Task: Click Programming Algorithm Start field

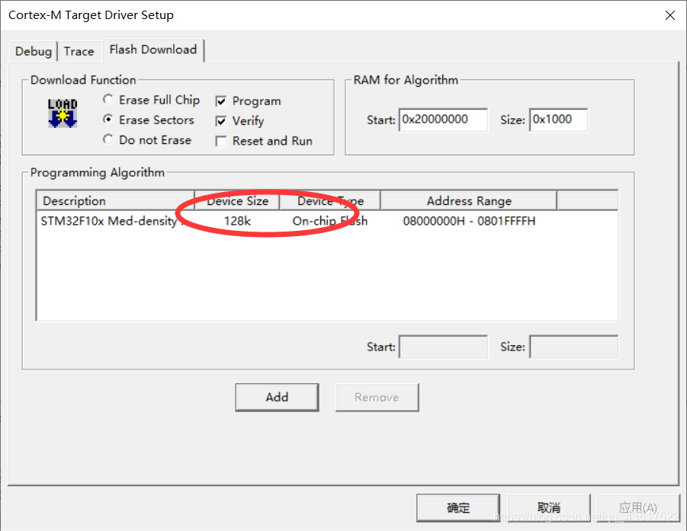Action: pyautogui.click(x=443, y=347)
